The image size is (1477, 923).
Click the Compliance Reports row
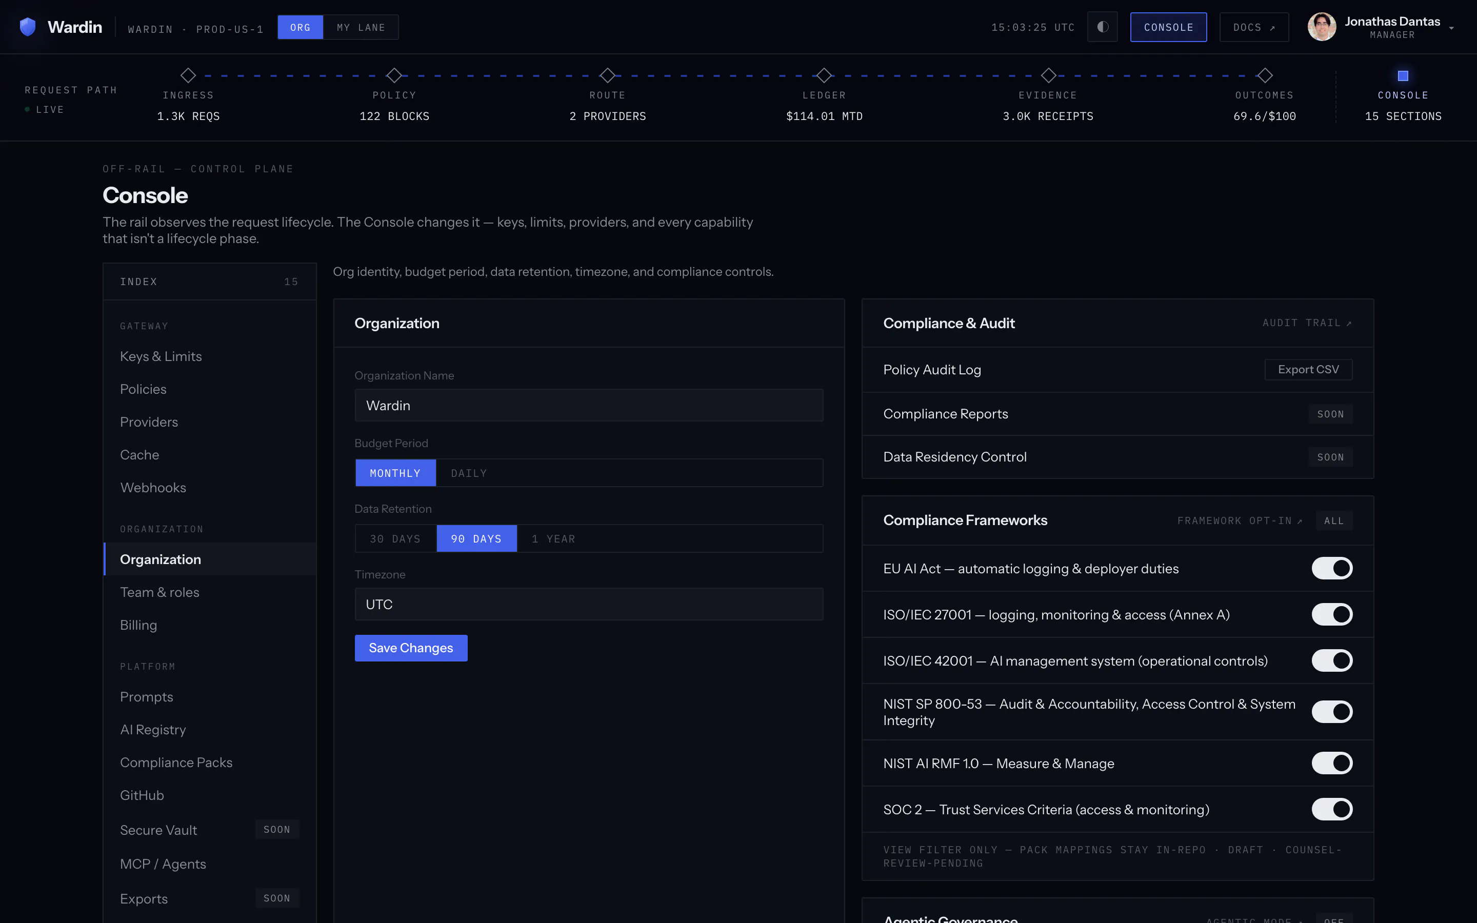pyautogui.click(x=1117, y=414)
